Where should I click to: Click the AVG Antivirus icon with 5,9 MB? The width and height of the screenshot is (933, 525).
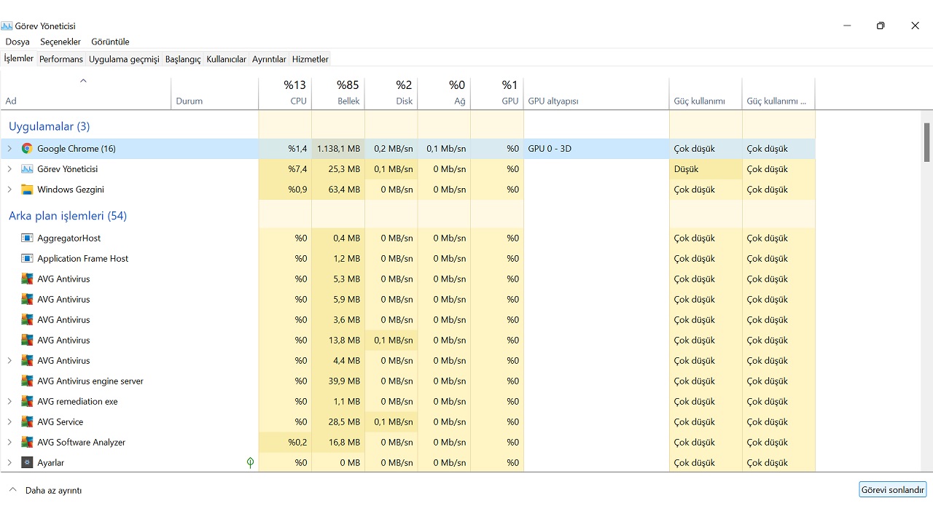point(27,300)
